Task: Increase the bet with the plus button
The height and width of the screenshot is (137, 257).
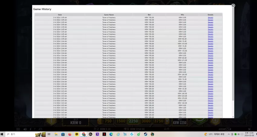Action: 167,121
